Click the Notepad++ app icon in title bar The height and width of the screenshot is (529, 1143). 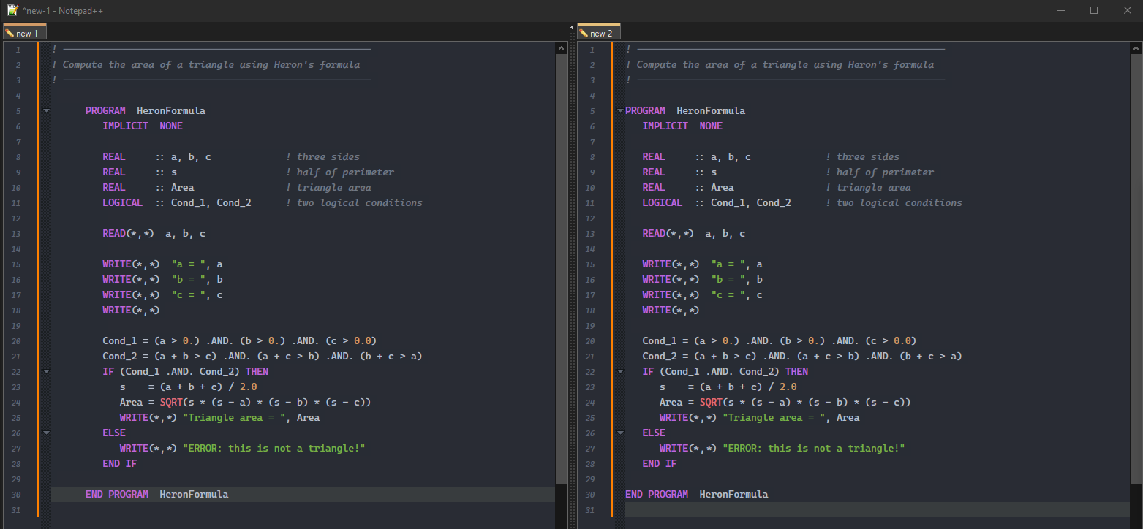pos(12,10)
